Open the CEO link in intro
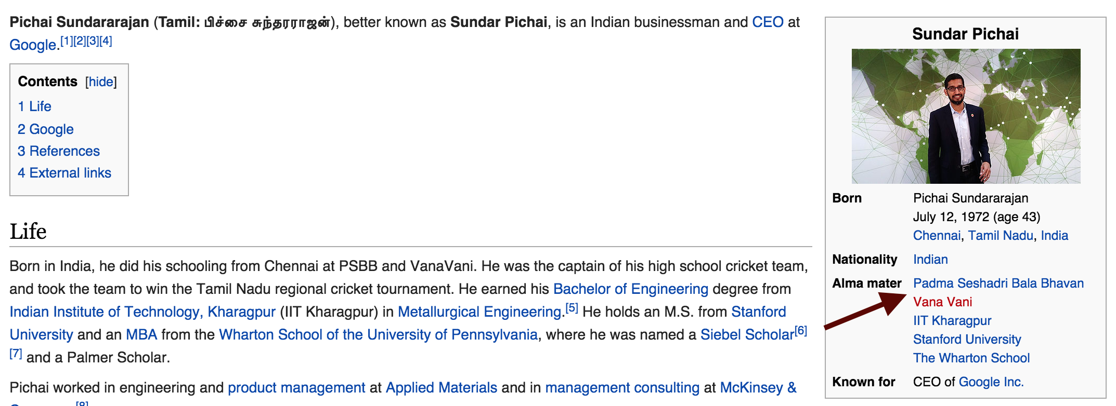 click(x=768, y=22)
